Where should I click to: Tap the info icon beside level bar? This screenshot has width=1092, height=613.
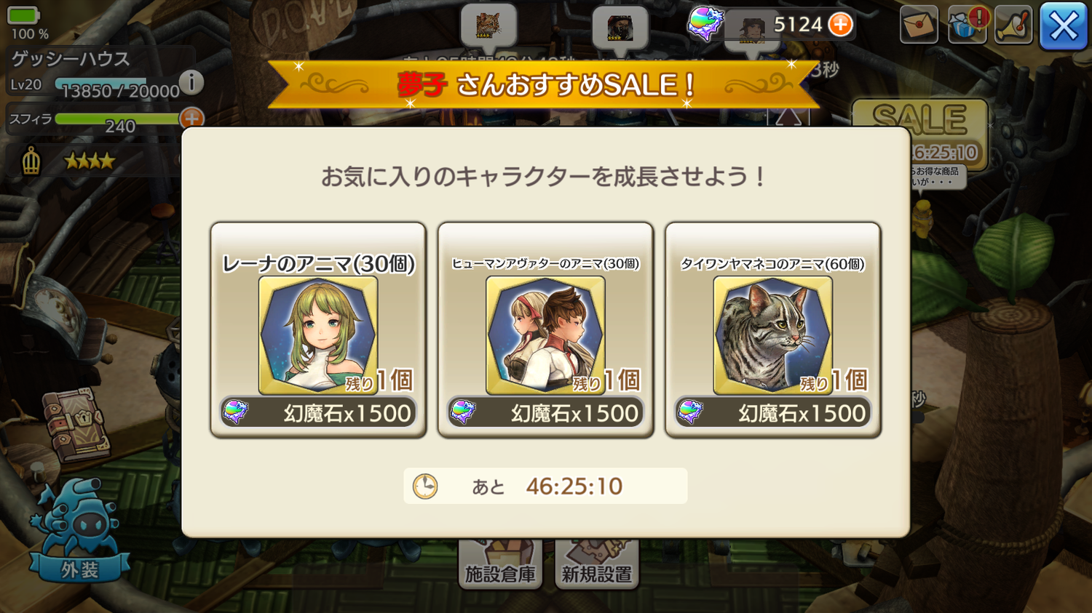coord(191,82)
